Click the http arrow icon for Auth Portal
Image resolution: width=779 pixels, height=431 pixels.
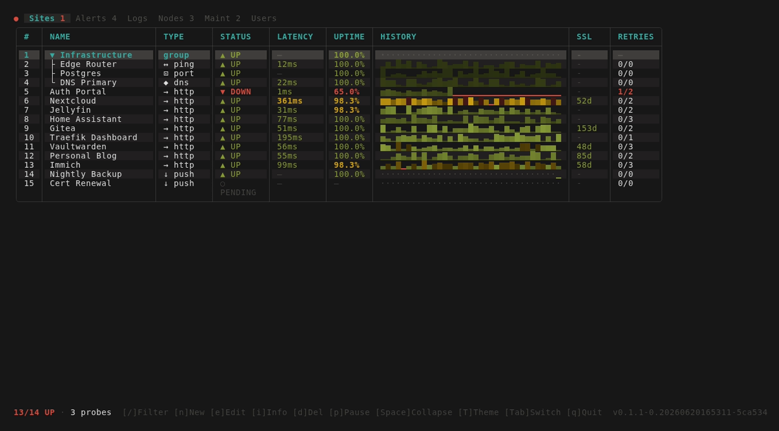pos(166,91)
